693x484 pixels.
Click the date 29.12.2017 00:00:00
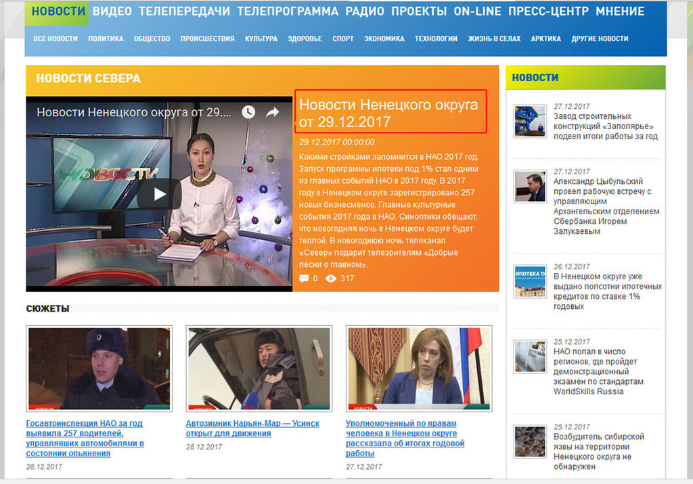(337, 142)
